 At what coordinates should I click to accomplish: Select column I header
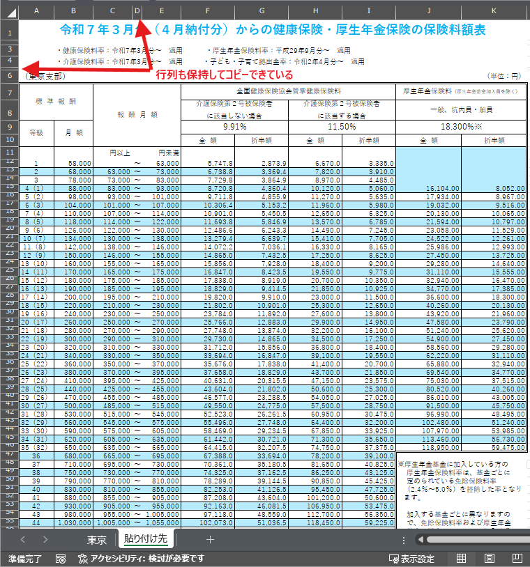[x=369, y=11]
